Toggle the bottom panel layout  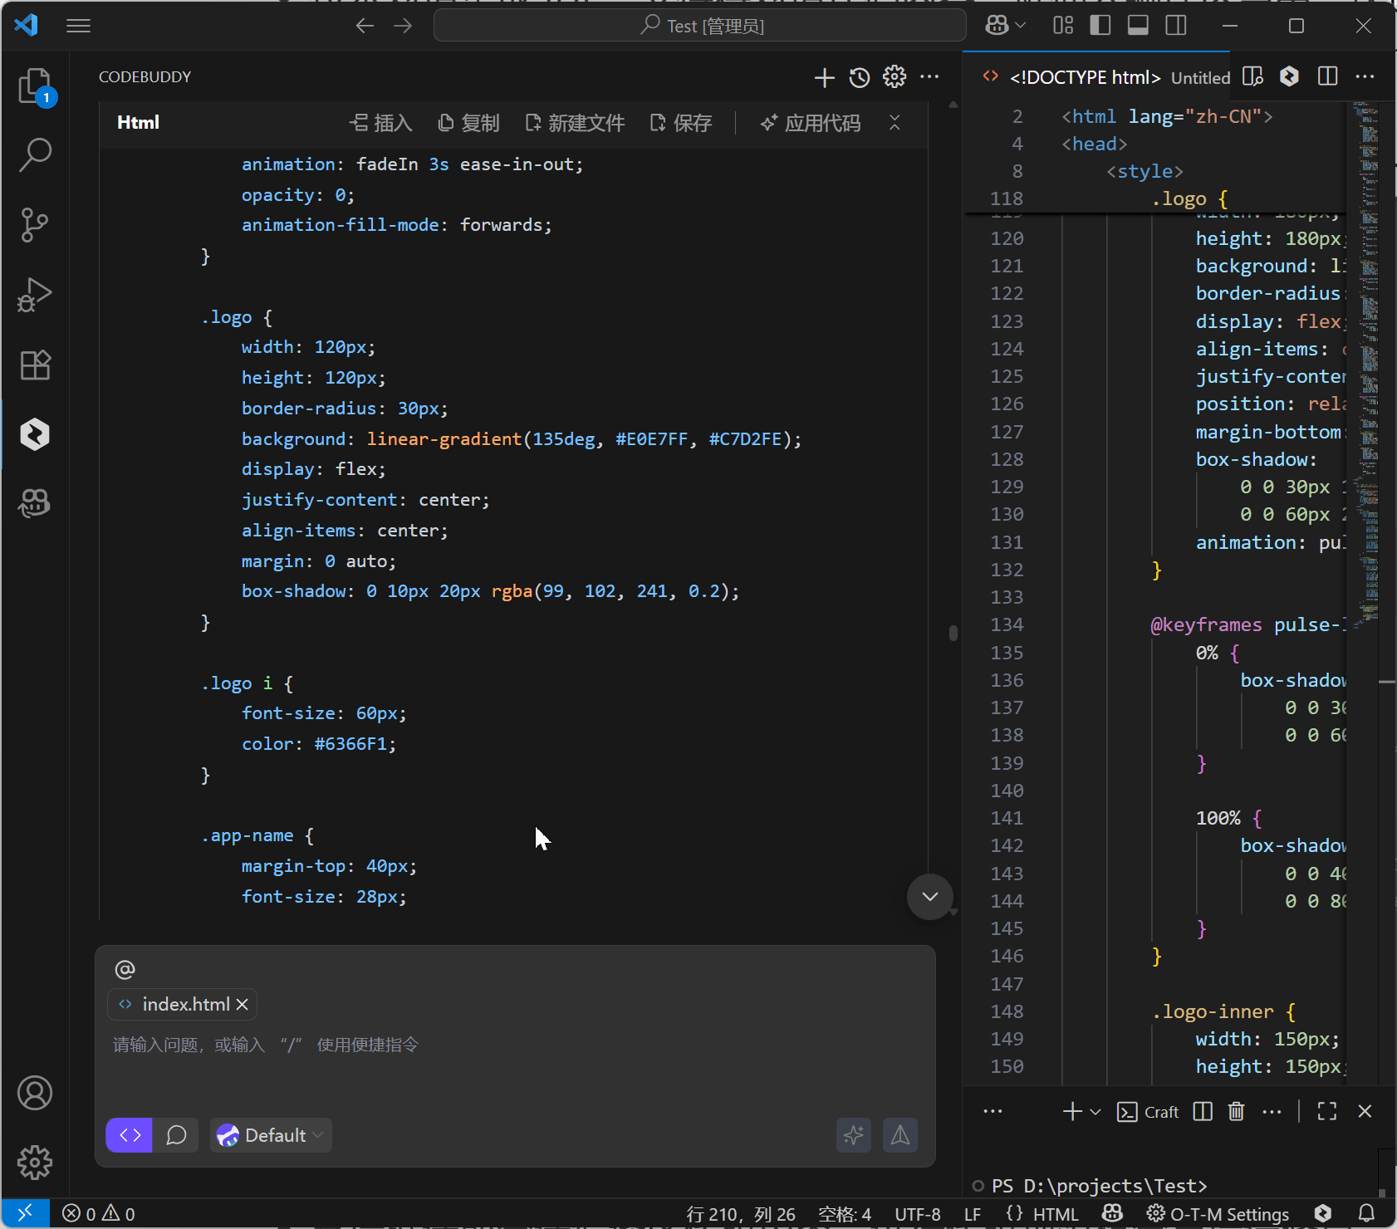point(1138,26)
